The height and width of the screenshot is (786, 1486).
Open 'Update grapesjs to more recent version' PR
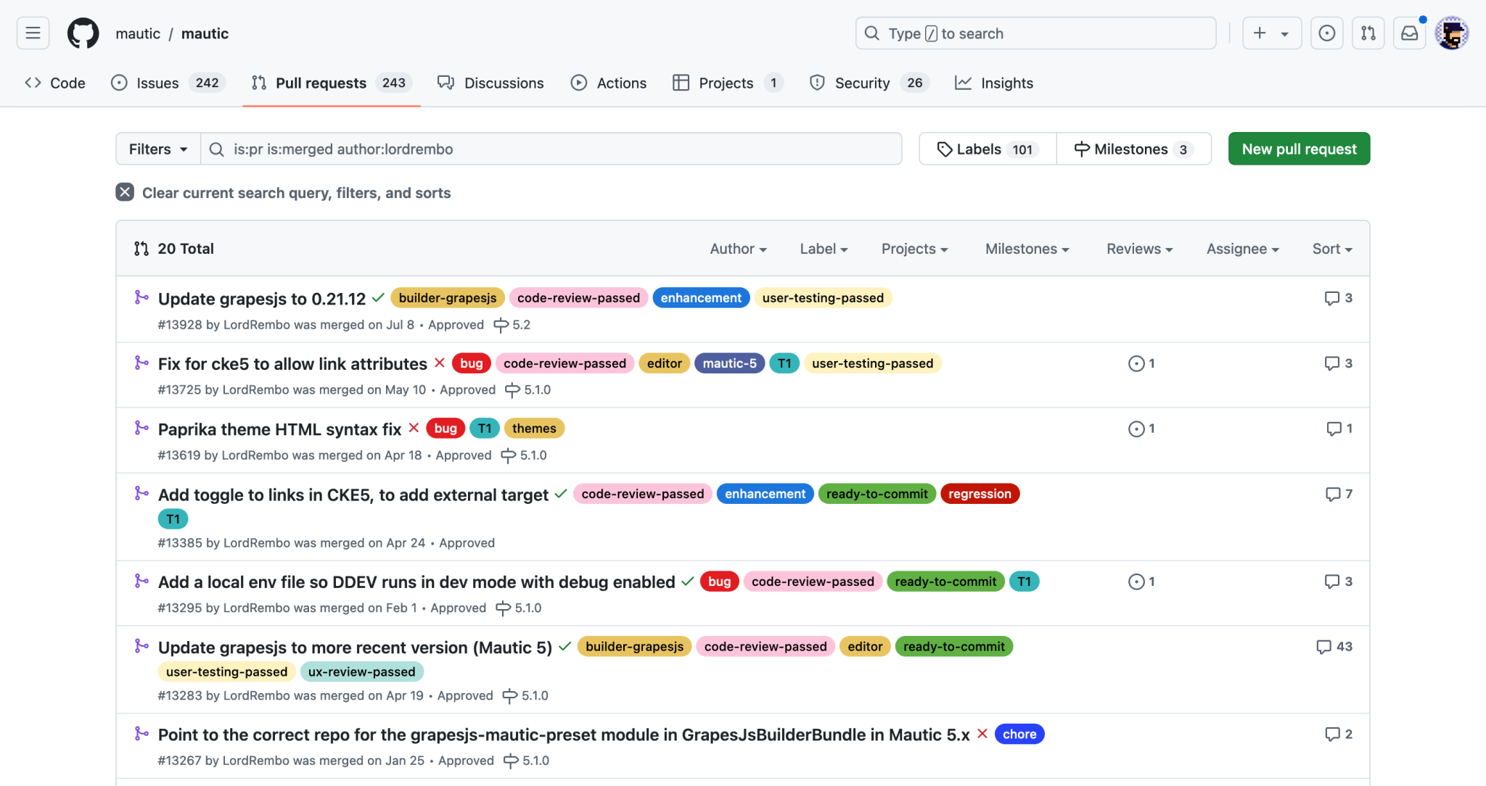pyautogui.click(x=355, y=648)
